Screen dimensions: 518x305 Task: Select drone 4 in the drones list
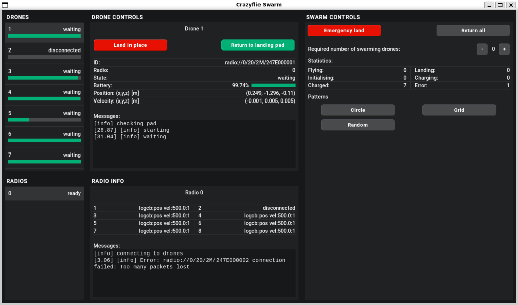tap(45, 95)
